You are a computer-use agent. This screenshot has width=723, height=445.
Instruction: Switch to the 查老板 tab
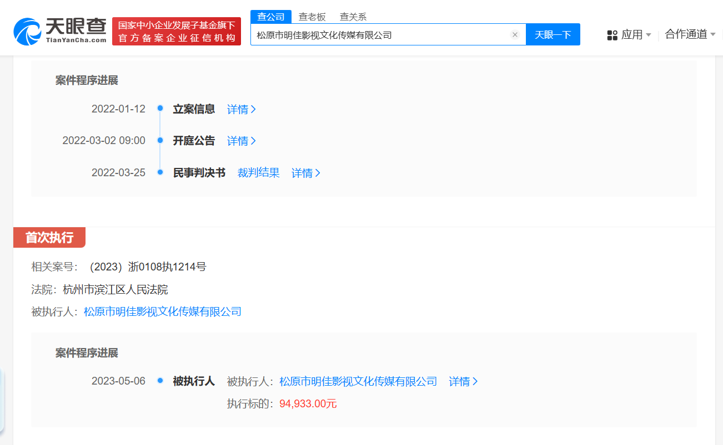[x=312, y=17]
